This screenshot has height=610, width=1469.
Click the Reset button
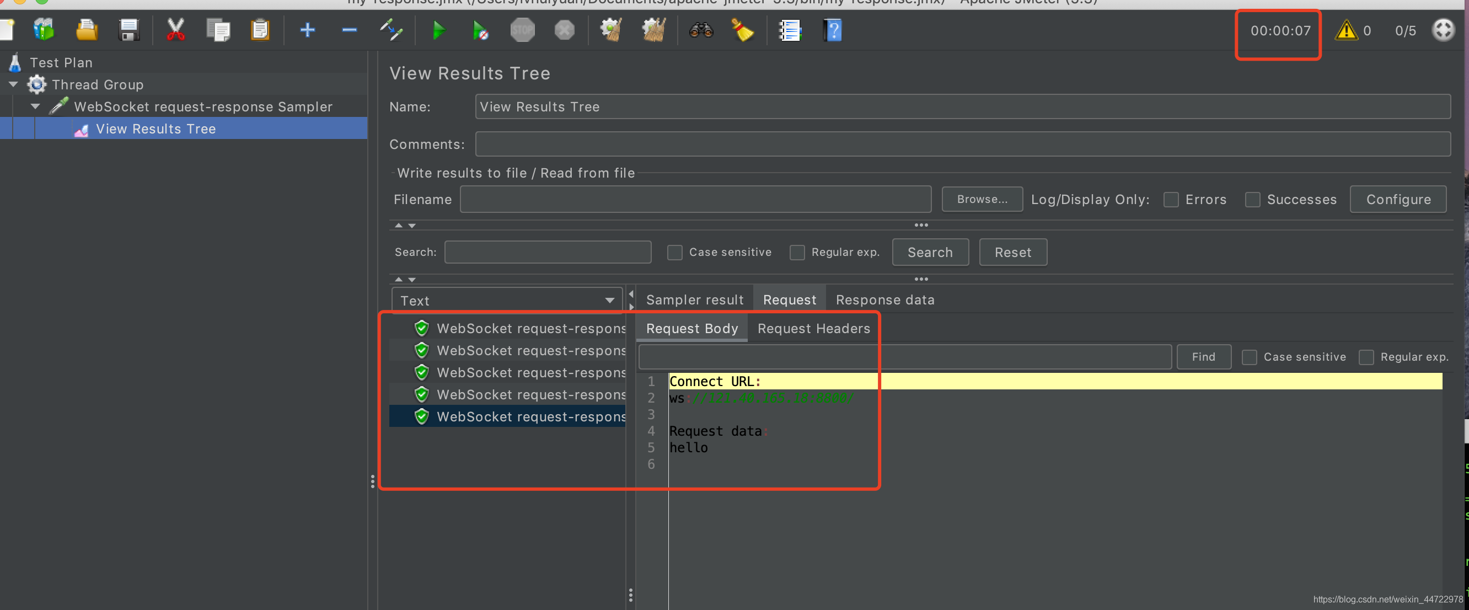pos(1013,252)
